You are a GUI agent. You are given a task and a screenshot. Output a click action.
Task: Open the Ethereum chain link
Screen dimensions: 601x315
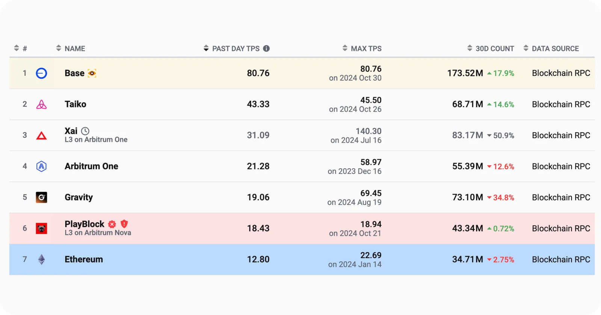pyautogui.click(x=84, y=259)
